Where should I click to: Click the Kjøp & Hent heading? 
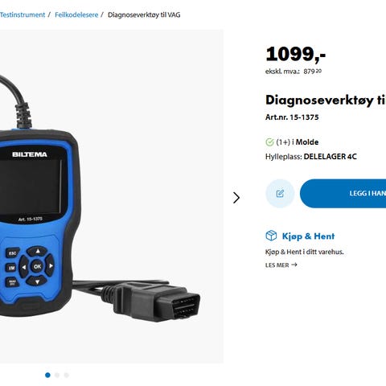click(308, 236)
